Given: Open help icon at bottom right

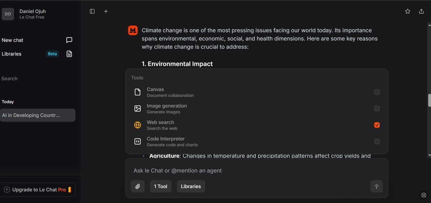Looking at the screenshot, I should pyautogui.click(x=423, y=195).
